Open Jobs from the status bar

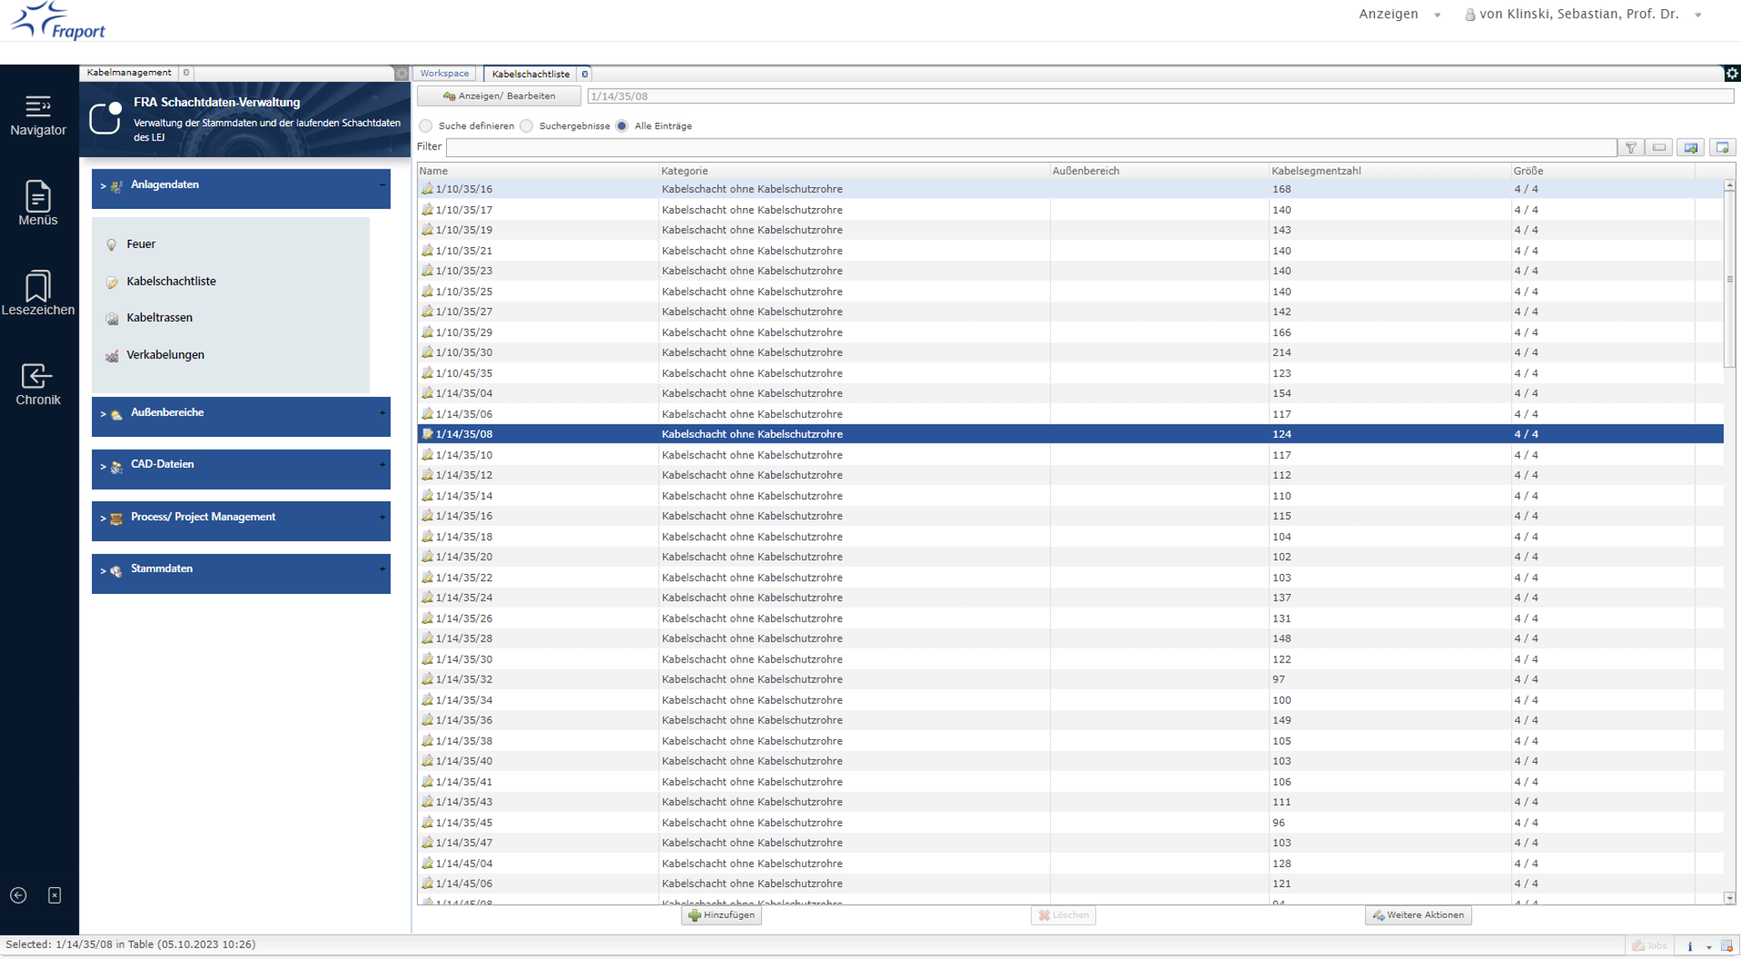pos(1650,946)
